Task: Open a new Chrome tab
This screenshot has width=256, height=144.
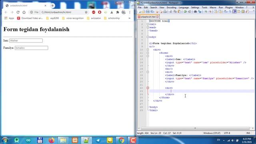Action: coord(52,6)
